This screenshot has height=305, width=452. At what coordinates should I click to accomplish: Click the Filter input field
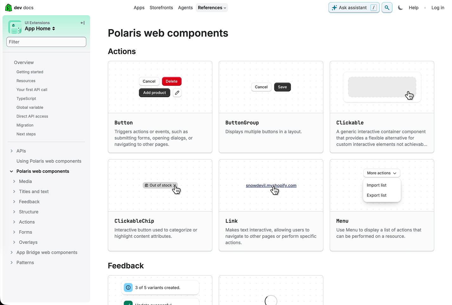tap(46, 42)
